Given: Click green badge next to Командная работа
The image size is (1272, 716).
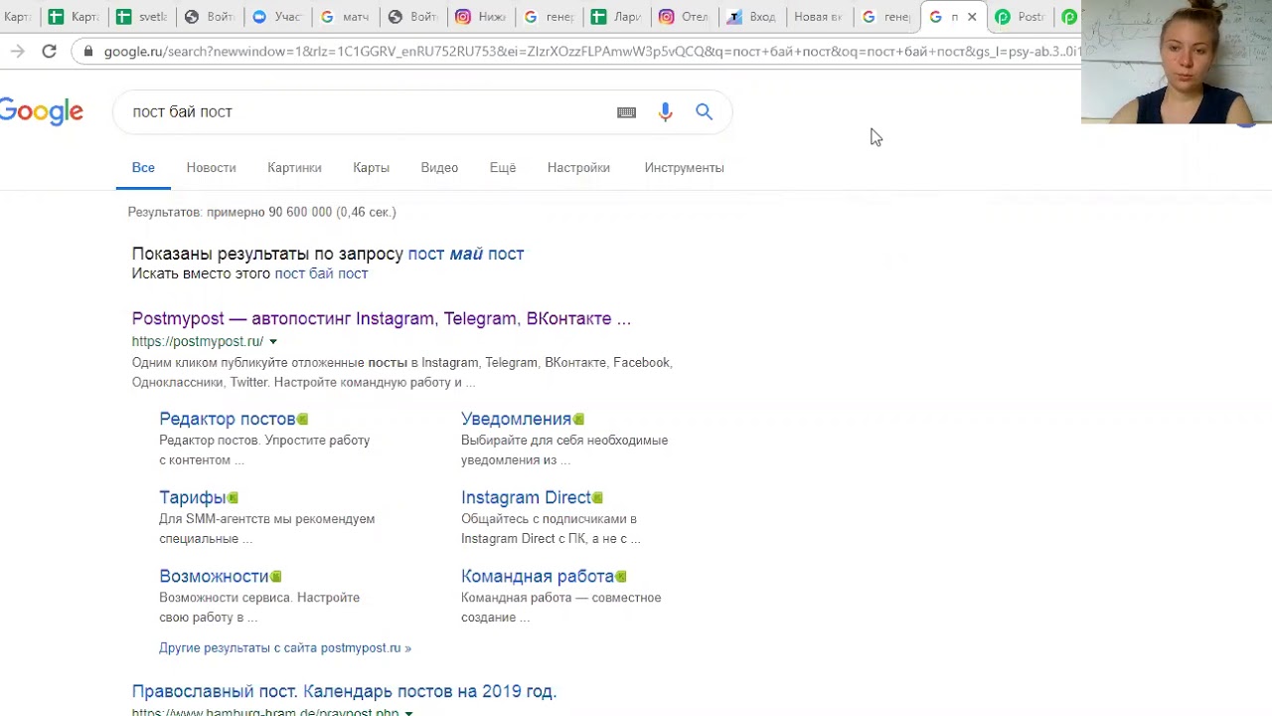Looking at the screenshot, I should click(621, 576).
